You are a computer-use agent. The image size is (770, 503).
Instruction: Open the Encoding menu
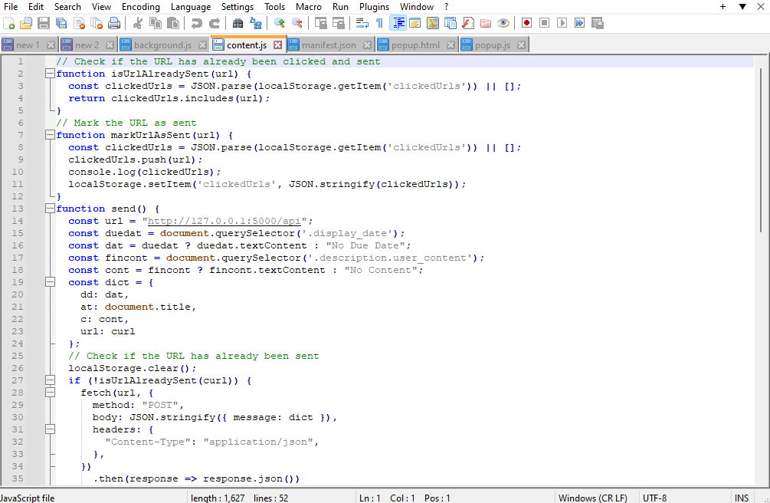[141, 7]
